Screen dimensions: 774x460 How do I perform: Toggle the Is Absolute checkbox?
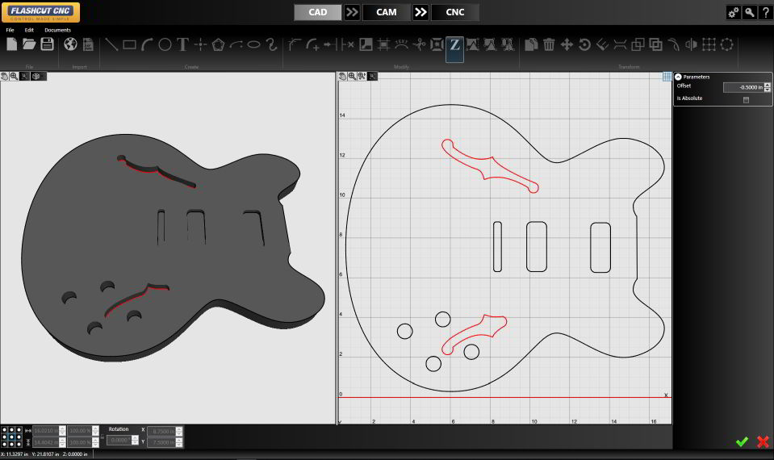point(746,100)
